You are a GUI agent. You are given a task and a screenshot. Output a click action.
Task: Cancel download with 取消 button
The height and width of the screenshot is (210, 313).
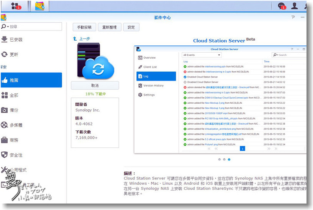click(x=95, y=85)
